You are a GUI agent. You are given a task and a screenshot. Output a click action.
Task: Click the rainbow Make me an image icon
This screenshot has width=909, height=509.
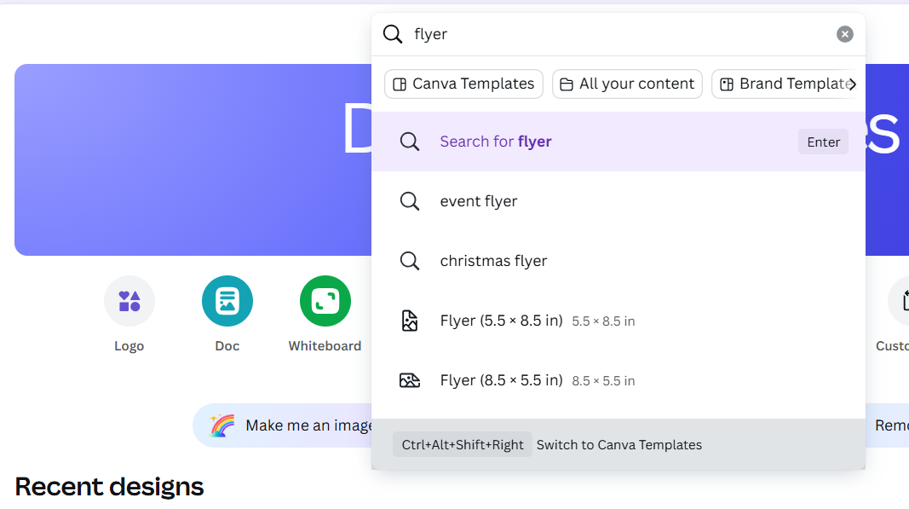(222, 425)
